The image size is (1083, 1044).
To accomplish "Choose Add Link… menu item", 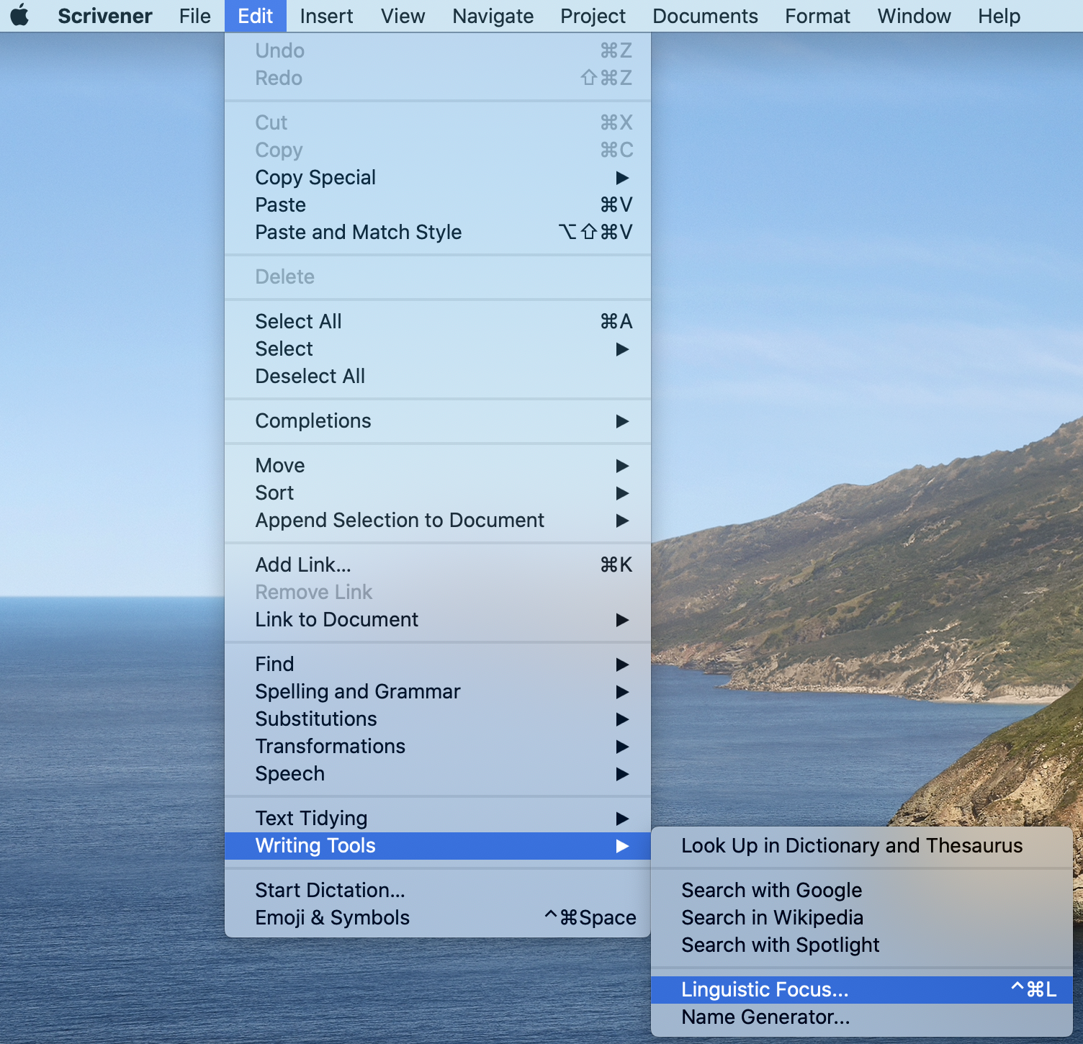I will pyautogui.click(x=438, y=565).
